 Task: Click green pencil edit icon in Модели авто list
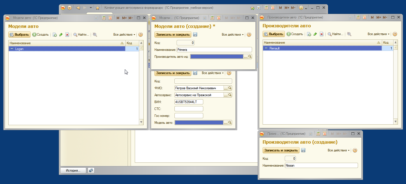61,35
